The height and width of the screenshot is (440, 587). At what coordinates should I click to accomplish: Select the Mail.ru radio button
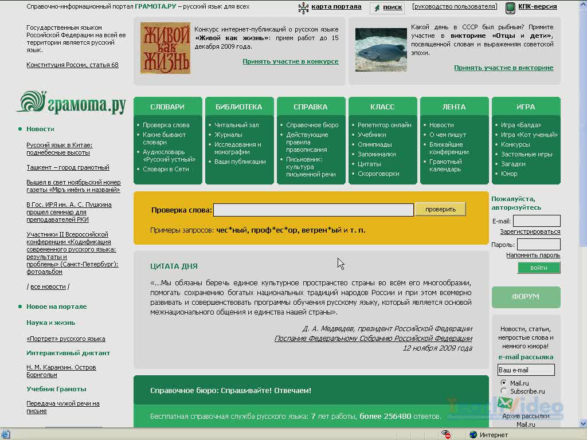coord(504,383)
